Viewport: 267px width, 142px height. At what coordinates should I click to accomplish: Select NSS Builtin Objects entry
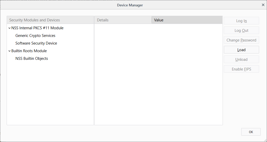(x=32, y=59)
